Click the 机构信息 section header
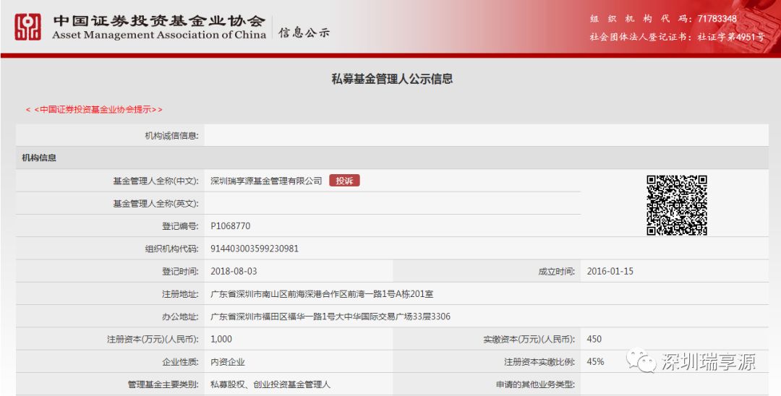The image size is (781, 396). pos(39,158)
